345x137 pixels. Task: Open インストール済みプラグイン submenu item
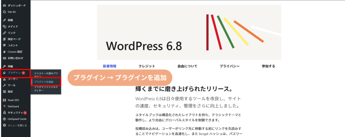pyautogui.click(x=46, y=75)
